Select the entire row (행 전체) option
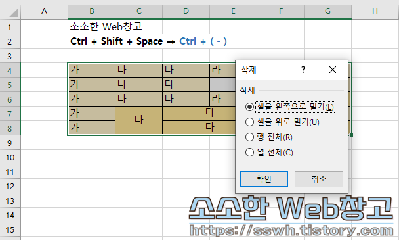Screen dimensions: 399x240 tap(268, 137)
